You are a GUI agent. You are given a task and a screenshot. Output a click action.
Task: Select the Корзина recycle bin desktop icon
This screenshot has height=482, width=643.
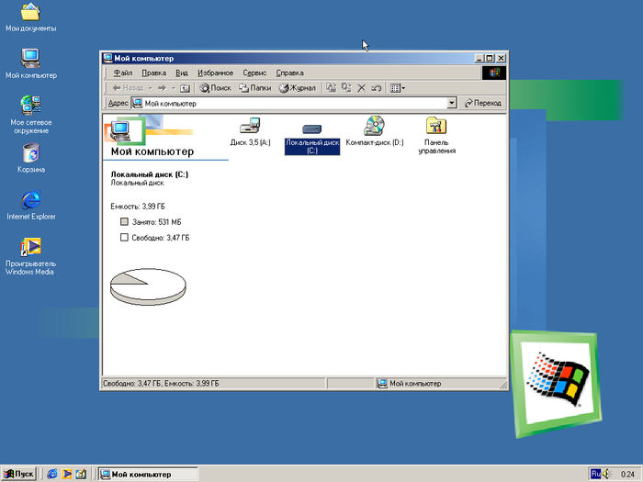pos(30,153)
